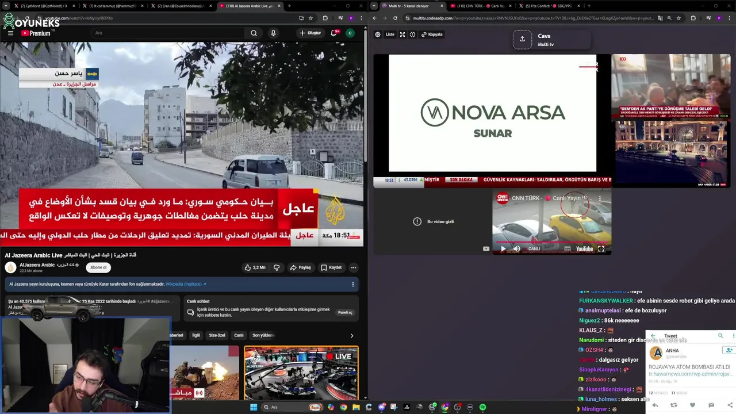Click the Cavs upload icon

coord(522,39)
